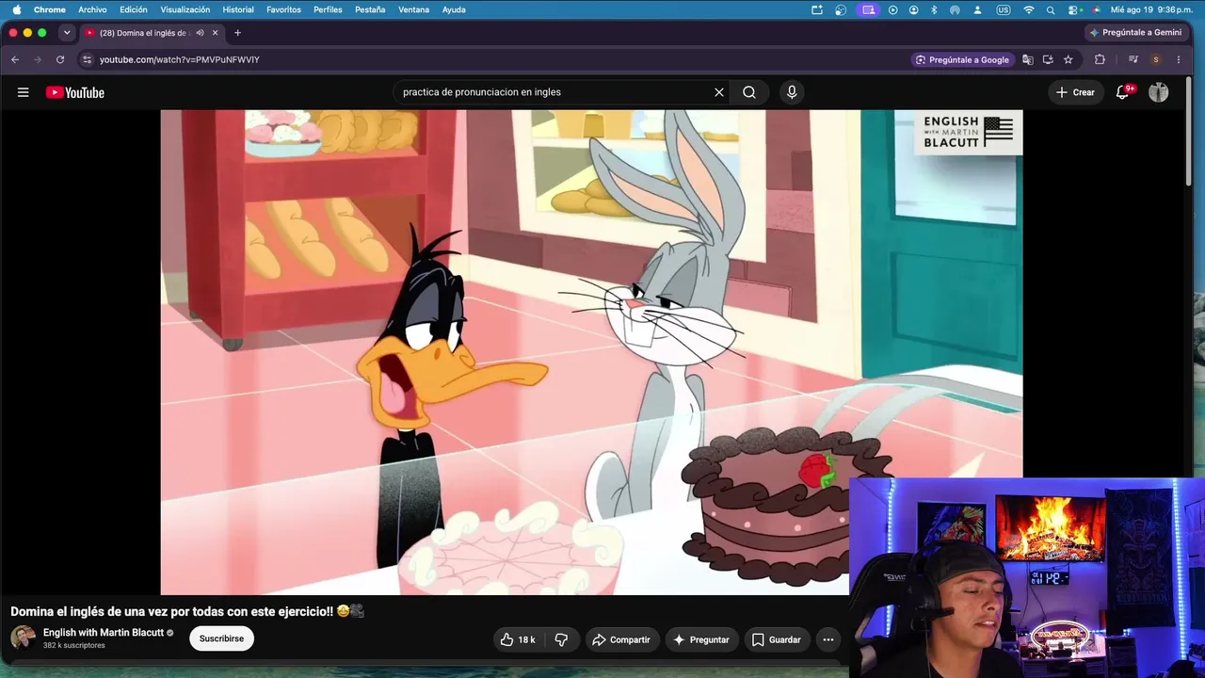The width and height of the screenshot is (1205, 678).
Task: View site information in address bar
Action: point(88,59)
